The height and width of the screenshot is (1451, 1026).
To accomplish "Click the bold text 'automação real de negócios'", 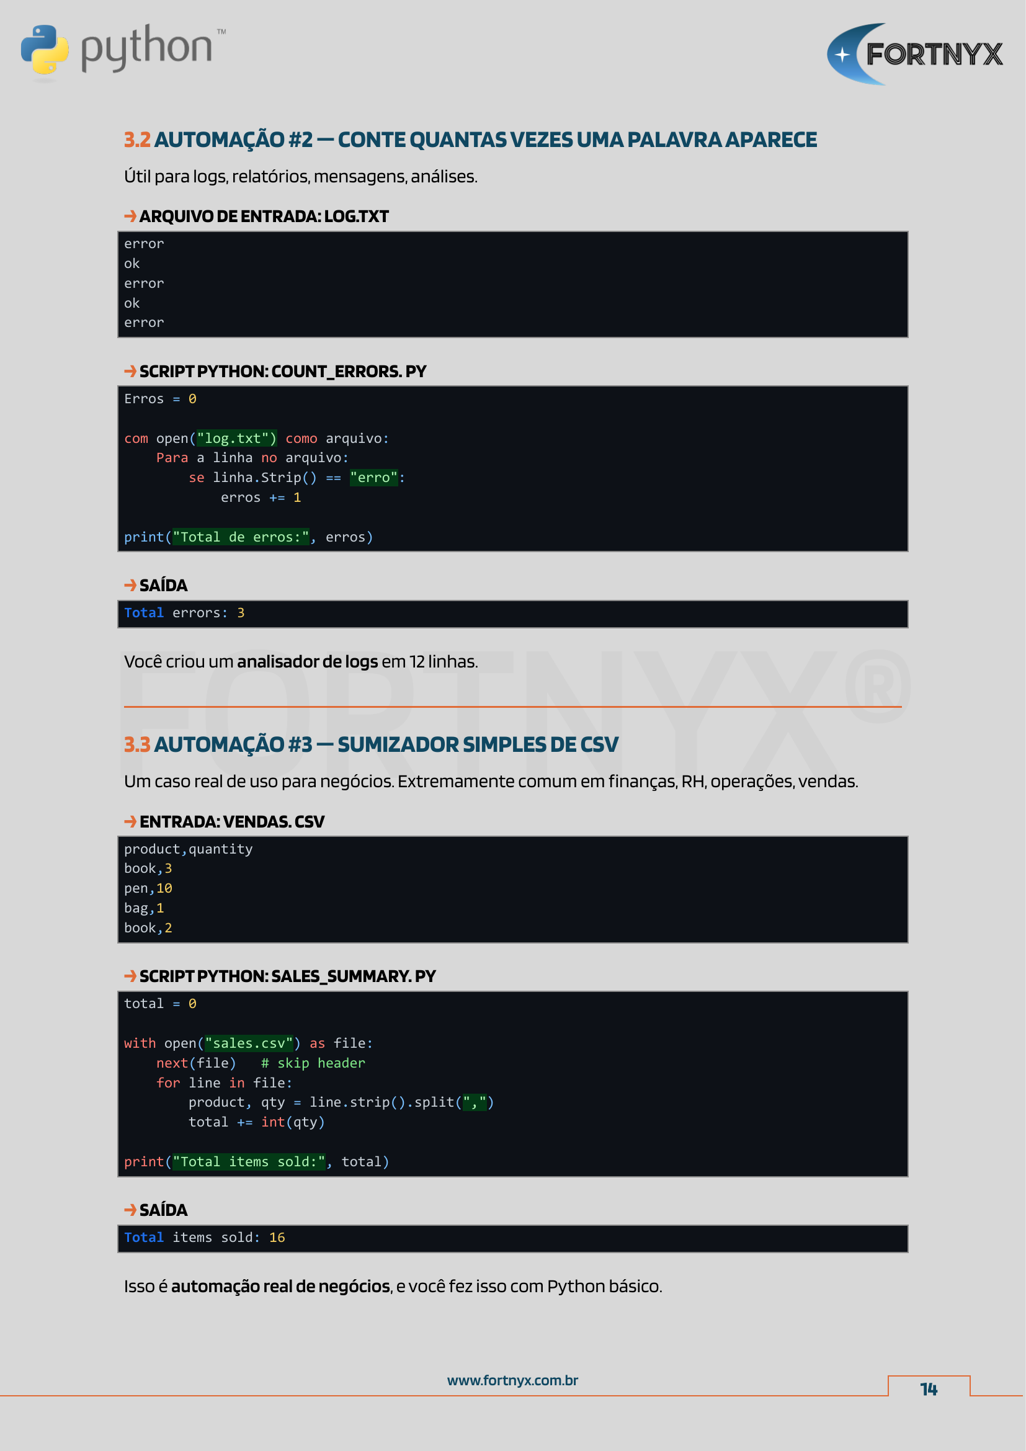I will click(280, 1286).
